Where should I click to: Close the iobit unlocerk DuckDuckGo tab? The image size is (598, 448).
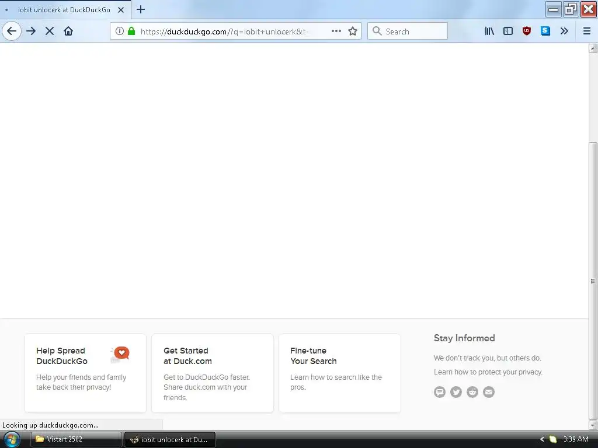pyautogui.click(x=121, y=10)
